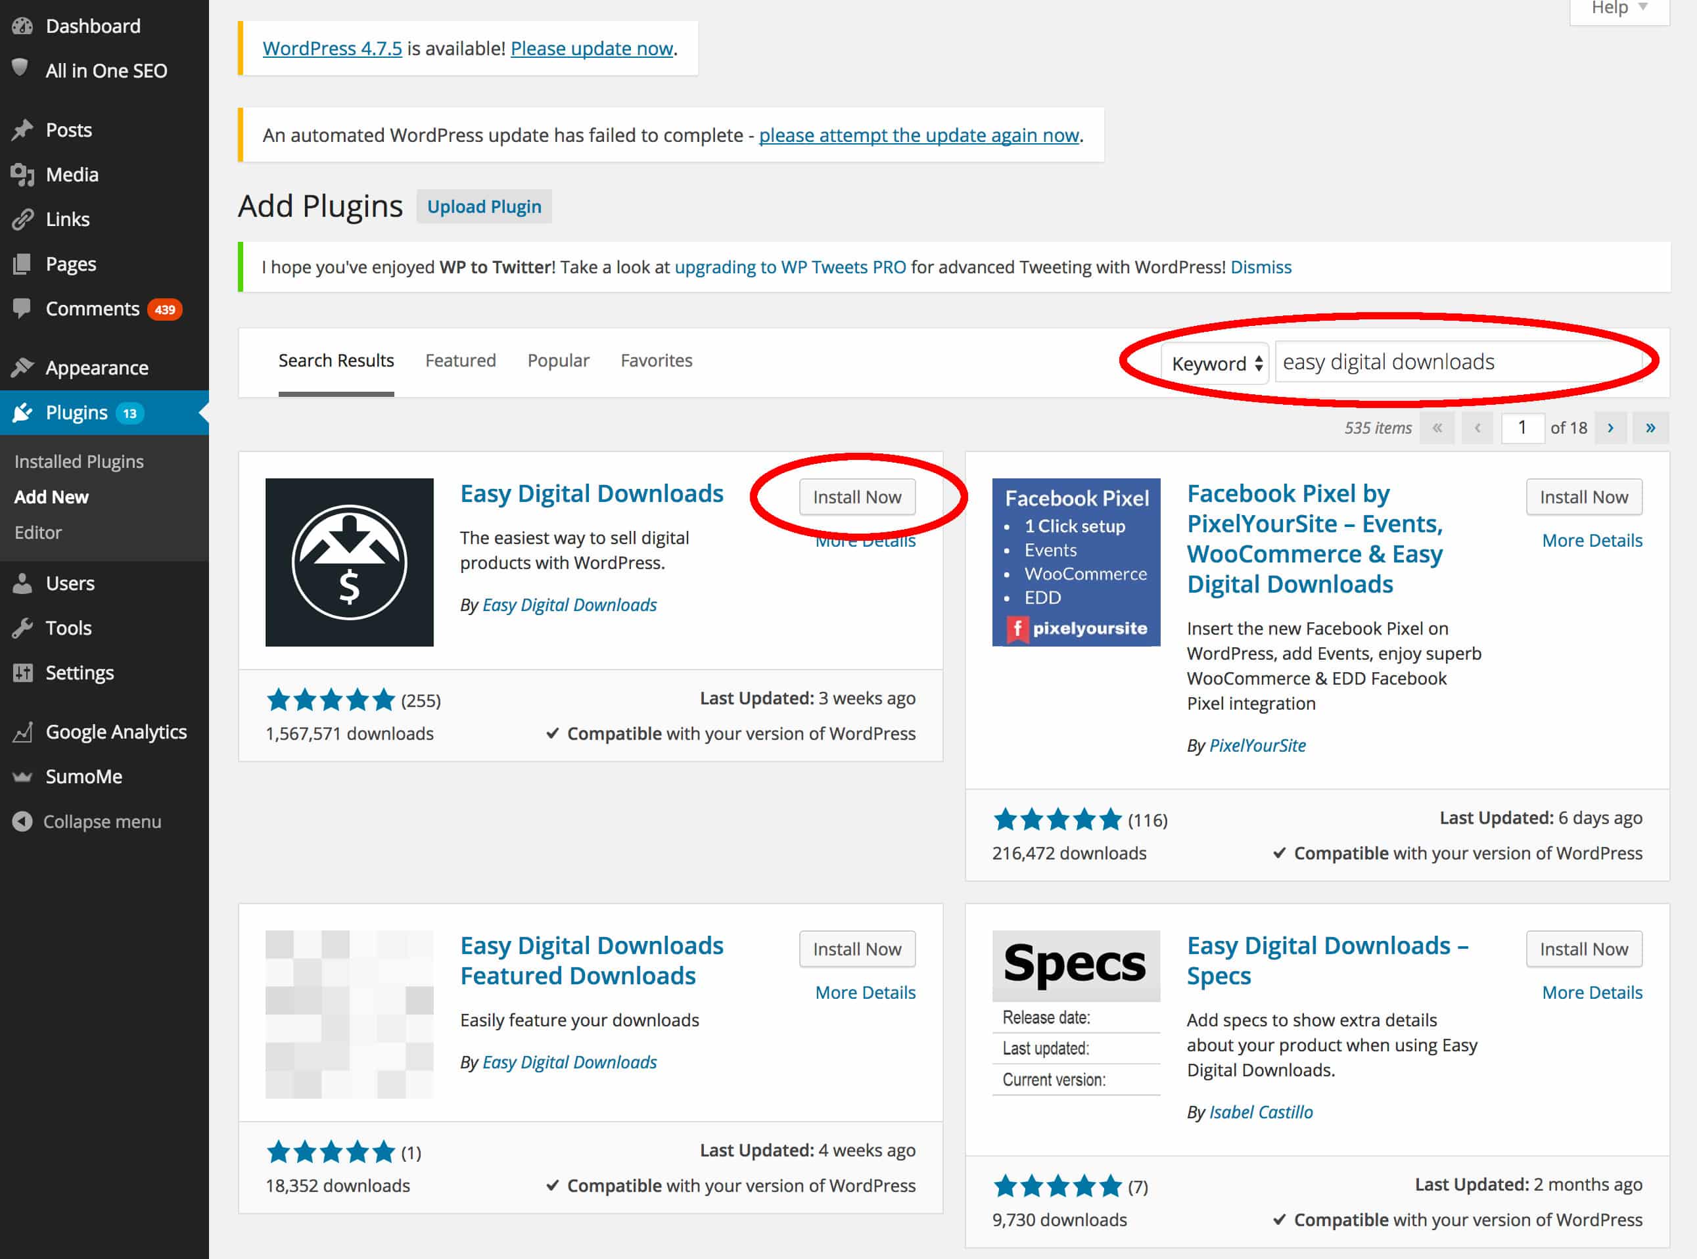Image resolution: width=1697 pixels, height=1259 pixels.
Task: Click the 13 plugin updates badge
Action: (x=129, y=413)
